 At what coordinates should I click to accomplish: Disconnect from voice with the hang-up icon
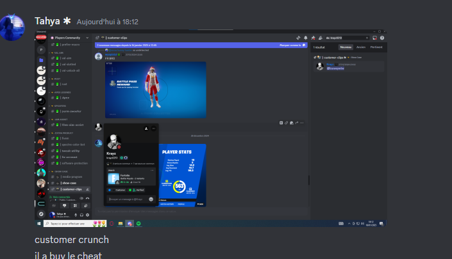[88, 198]
